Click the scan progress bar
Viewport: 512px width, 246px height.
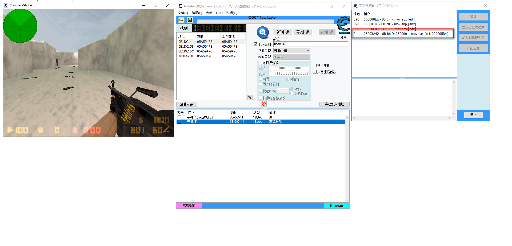[265, 22]
